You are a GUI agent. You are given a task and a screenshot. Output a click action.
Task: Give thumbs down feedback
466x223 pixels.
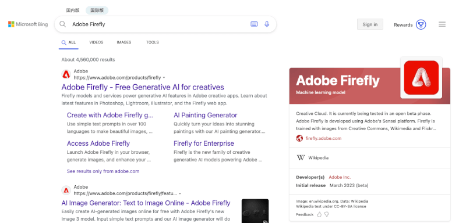tap(326, 214)
